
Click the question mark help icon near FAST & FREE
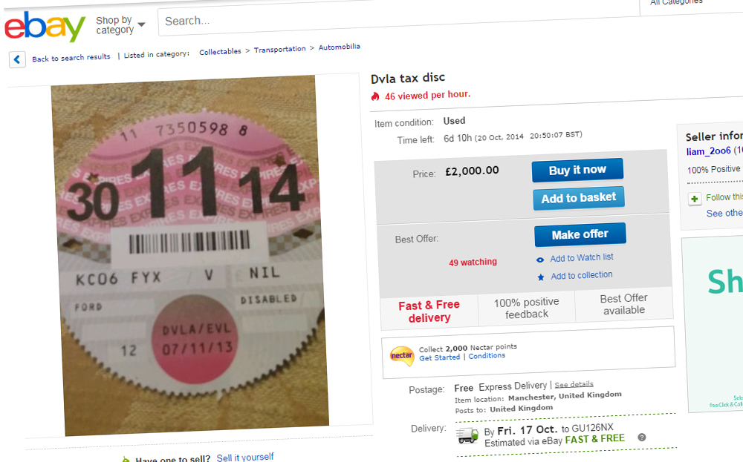(x=642, y=438)
